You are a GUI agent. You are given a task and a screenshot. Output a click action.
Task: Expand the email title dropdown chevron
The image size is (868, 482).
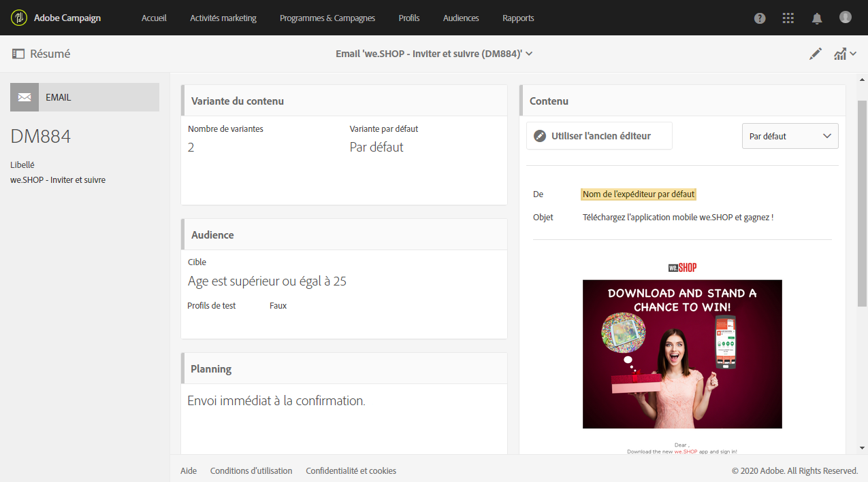[x=530, y=54]
